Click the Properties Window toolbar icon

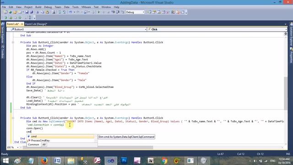tap(154, 12)
